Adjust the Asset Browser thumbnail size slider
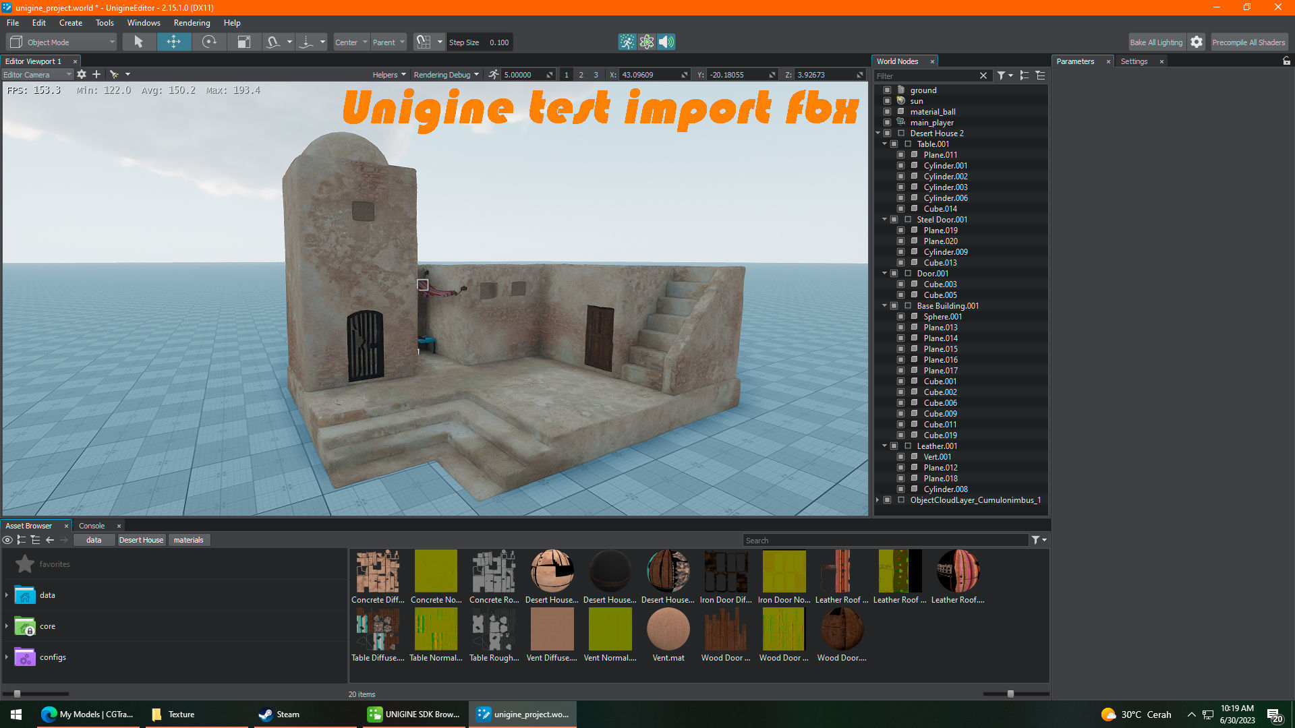The width and height of the screenshot is (1295, 728). [1010, 694]
